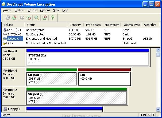The width and height of the screenshot is (162, 118).
Task: Click the rescue lifebuoy toolbar icon
Action: (x=45, y=18)
